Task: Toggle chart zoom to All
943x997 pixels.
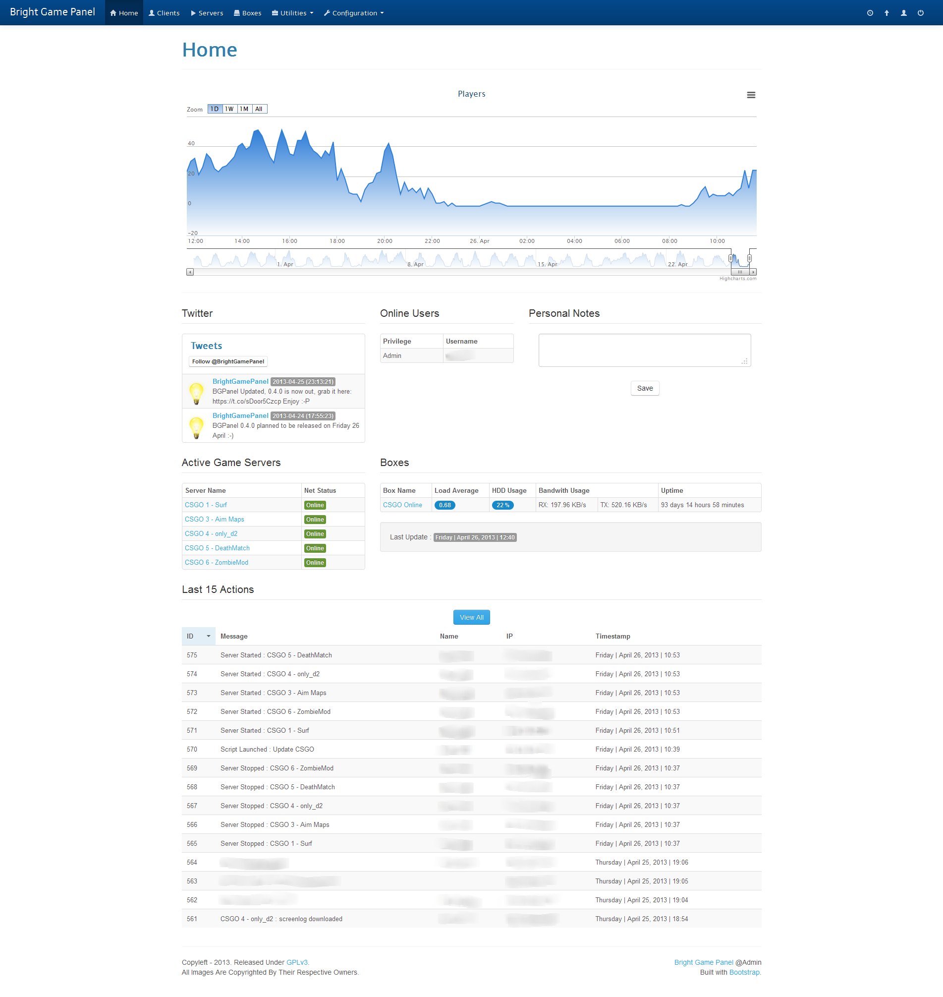Action: click(258, 109)
